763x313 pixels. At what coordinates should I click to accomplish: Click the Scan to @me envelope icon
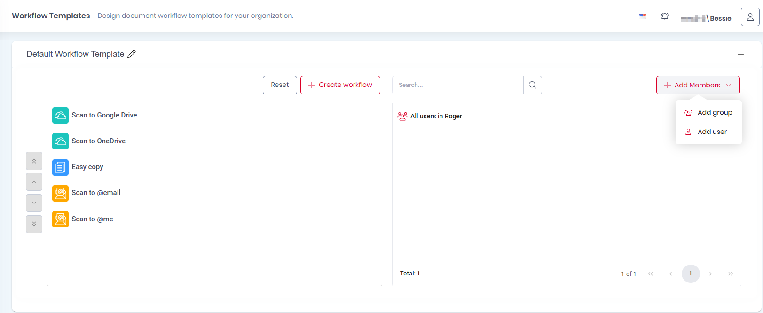[x=60, y=219]
